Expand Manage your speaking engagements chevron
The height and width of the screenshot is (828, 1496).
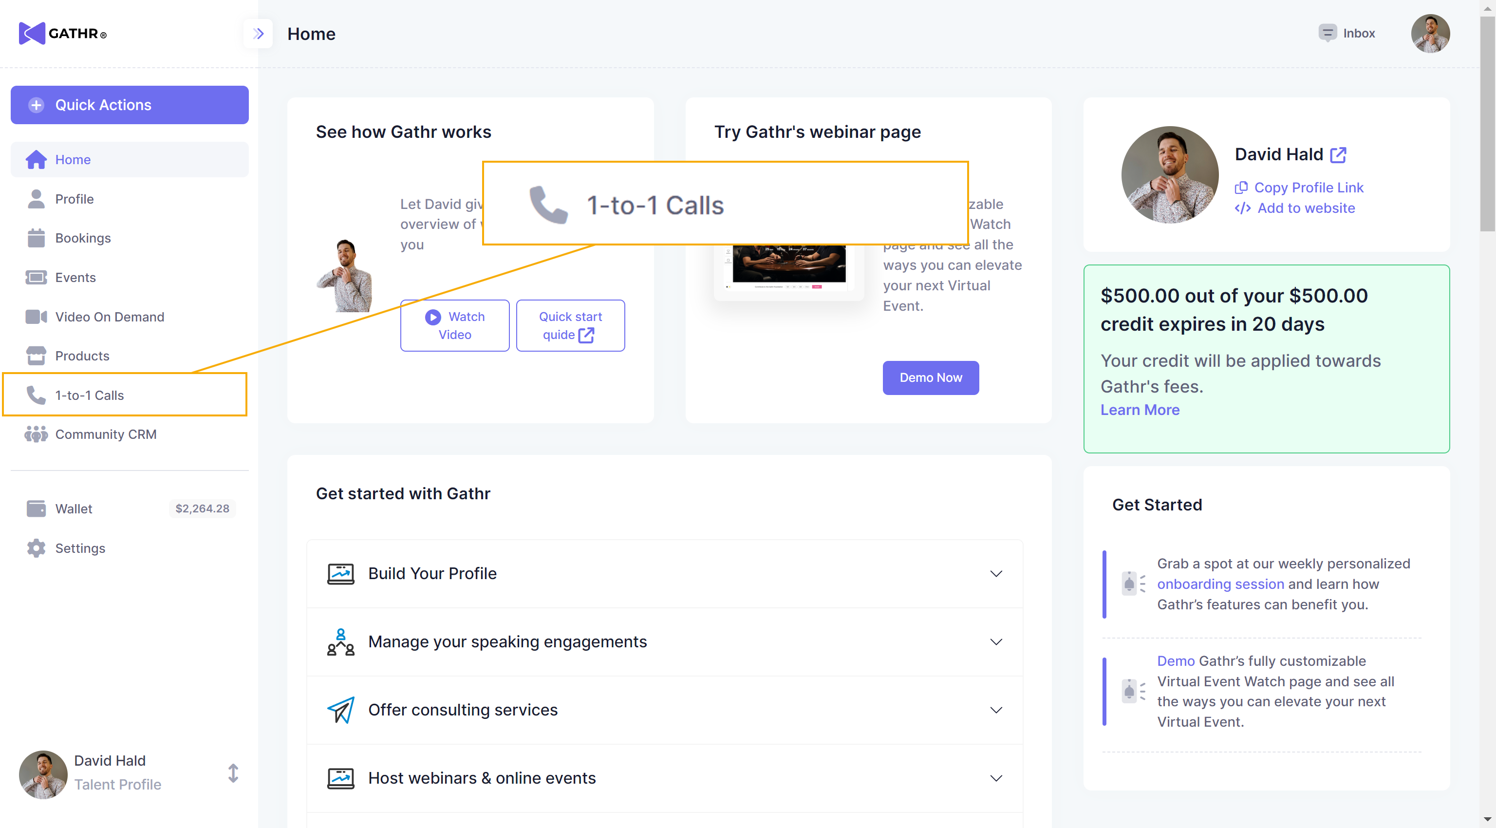coord(995,641)
